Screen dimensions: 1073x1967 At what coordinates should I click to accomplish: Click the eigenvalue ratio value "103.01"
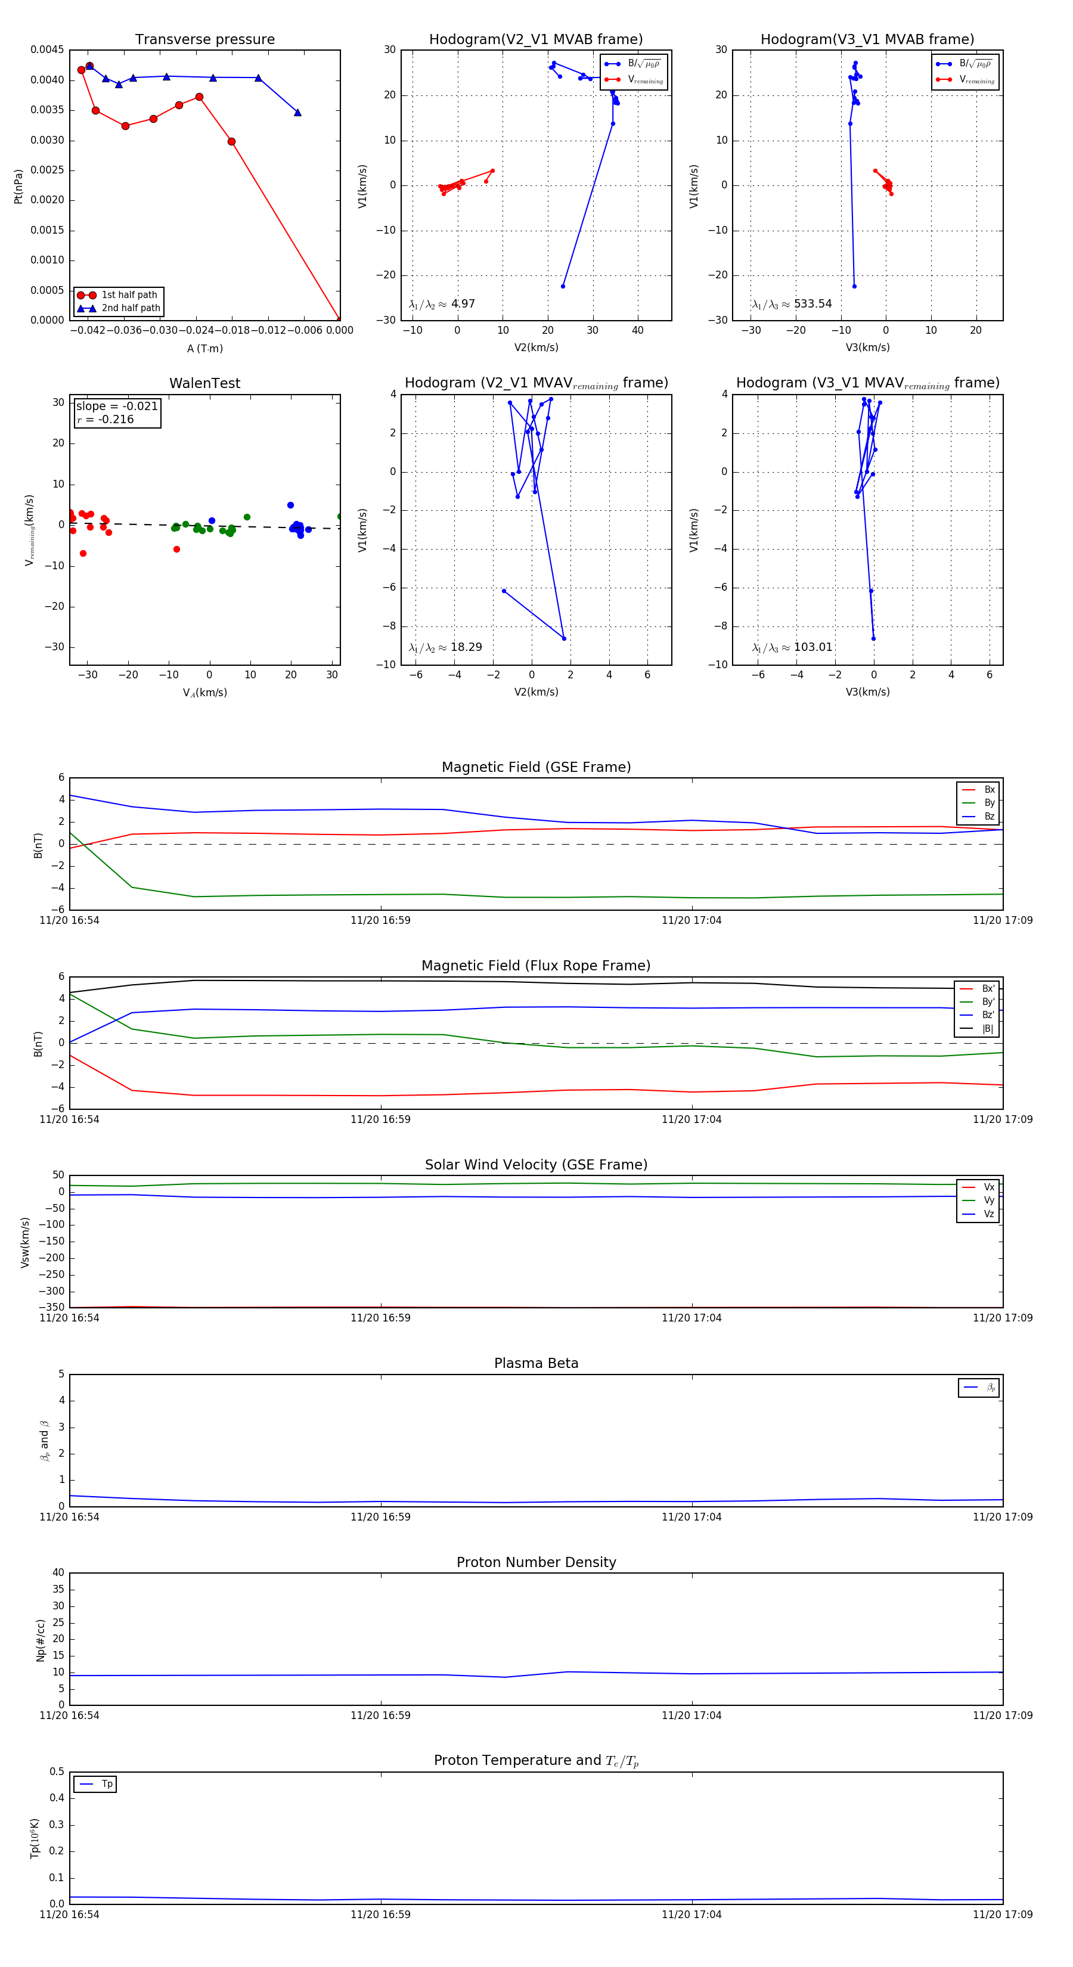click(x=812, y=647)
